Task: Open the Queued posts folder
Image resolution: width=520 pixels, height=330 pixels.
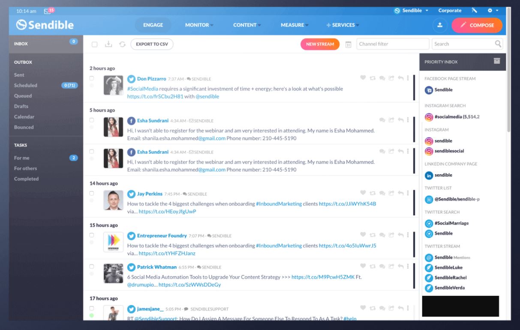Action: (23, 96)
